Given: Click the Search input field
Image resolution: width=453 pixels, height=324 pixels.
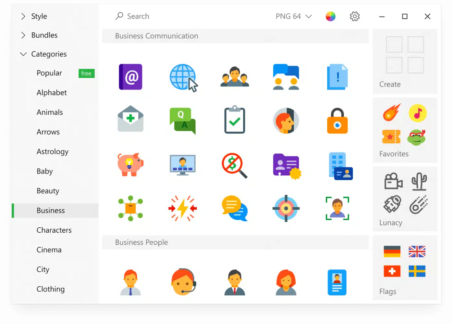Looking at the screenshot, I should 162,16.
